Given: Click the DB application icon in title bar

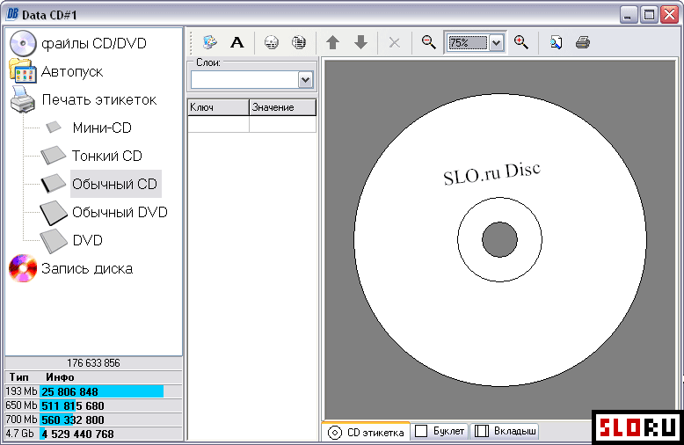Looking at the screenshot, I should (12, 14).
